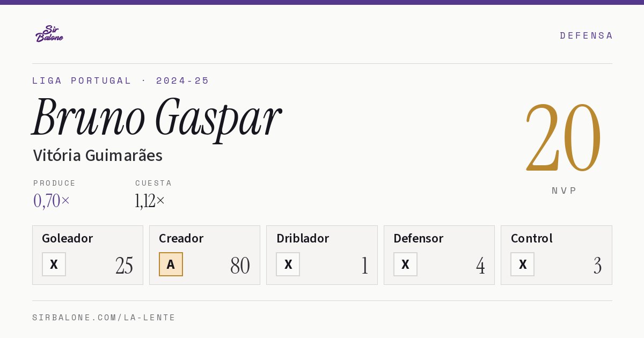644x338 pixels.
Task: Click the Liga Portugal 2024-25 label
Action: tap(121, 80)
